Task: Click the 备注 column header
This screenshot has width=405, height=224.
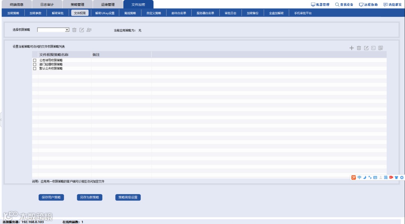Action: (x=121, y=55)
